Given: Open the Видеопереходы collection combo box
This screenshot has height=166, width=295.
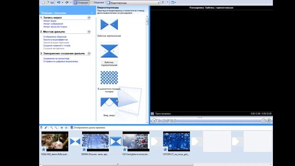Looking at the screenshot, I should tap(133, 3).
